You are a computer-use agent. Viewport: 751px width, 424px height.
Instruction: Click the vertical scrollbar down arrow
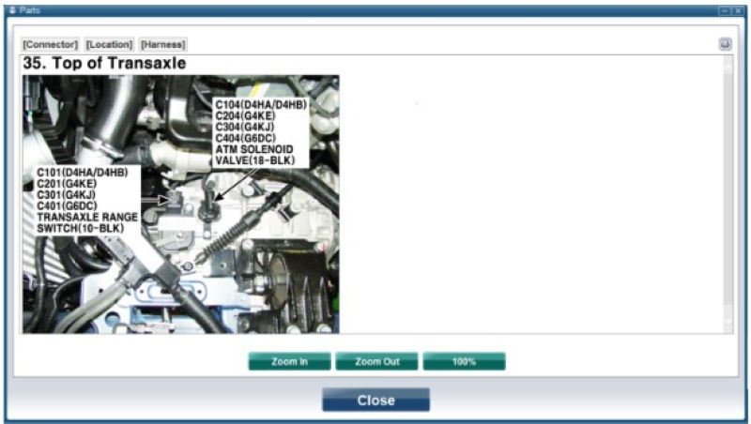pos(728,322)
